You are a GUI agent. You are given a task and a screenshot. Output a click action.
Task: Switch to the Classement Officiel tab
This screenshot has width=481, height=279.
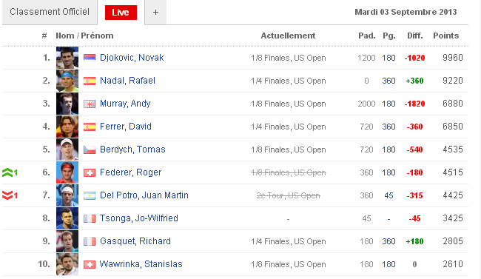[50, 12]
